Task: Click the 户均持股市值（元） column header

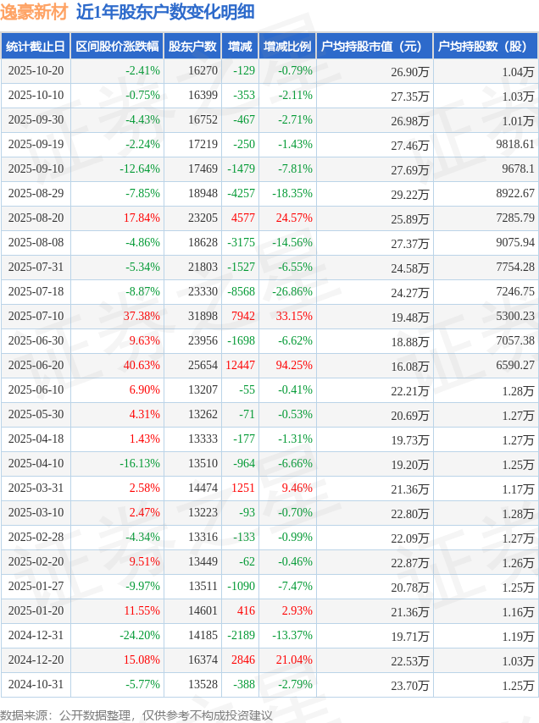Action: coord(374,47)
